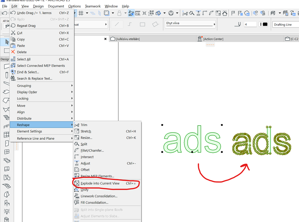Open the Drafting Line method dropdown
The width and height of the screenshot is (299, 222).
285,25
